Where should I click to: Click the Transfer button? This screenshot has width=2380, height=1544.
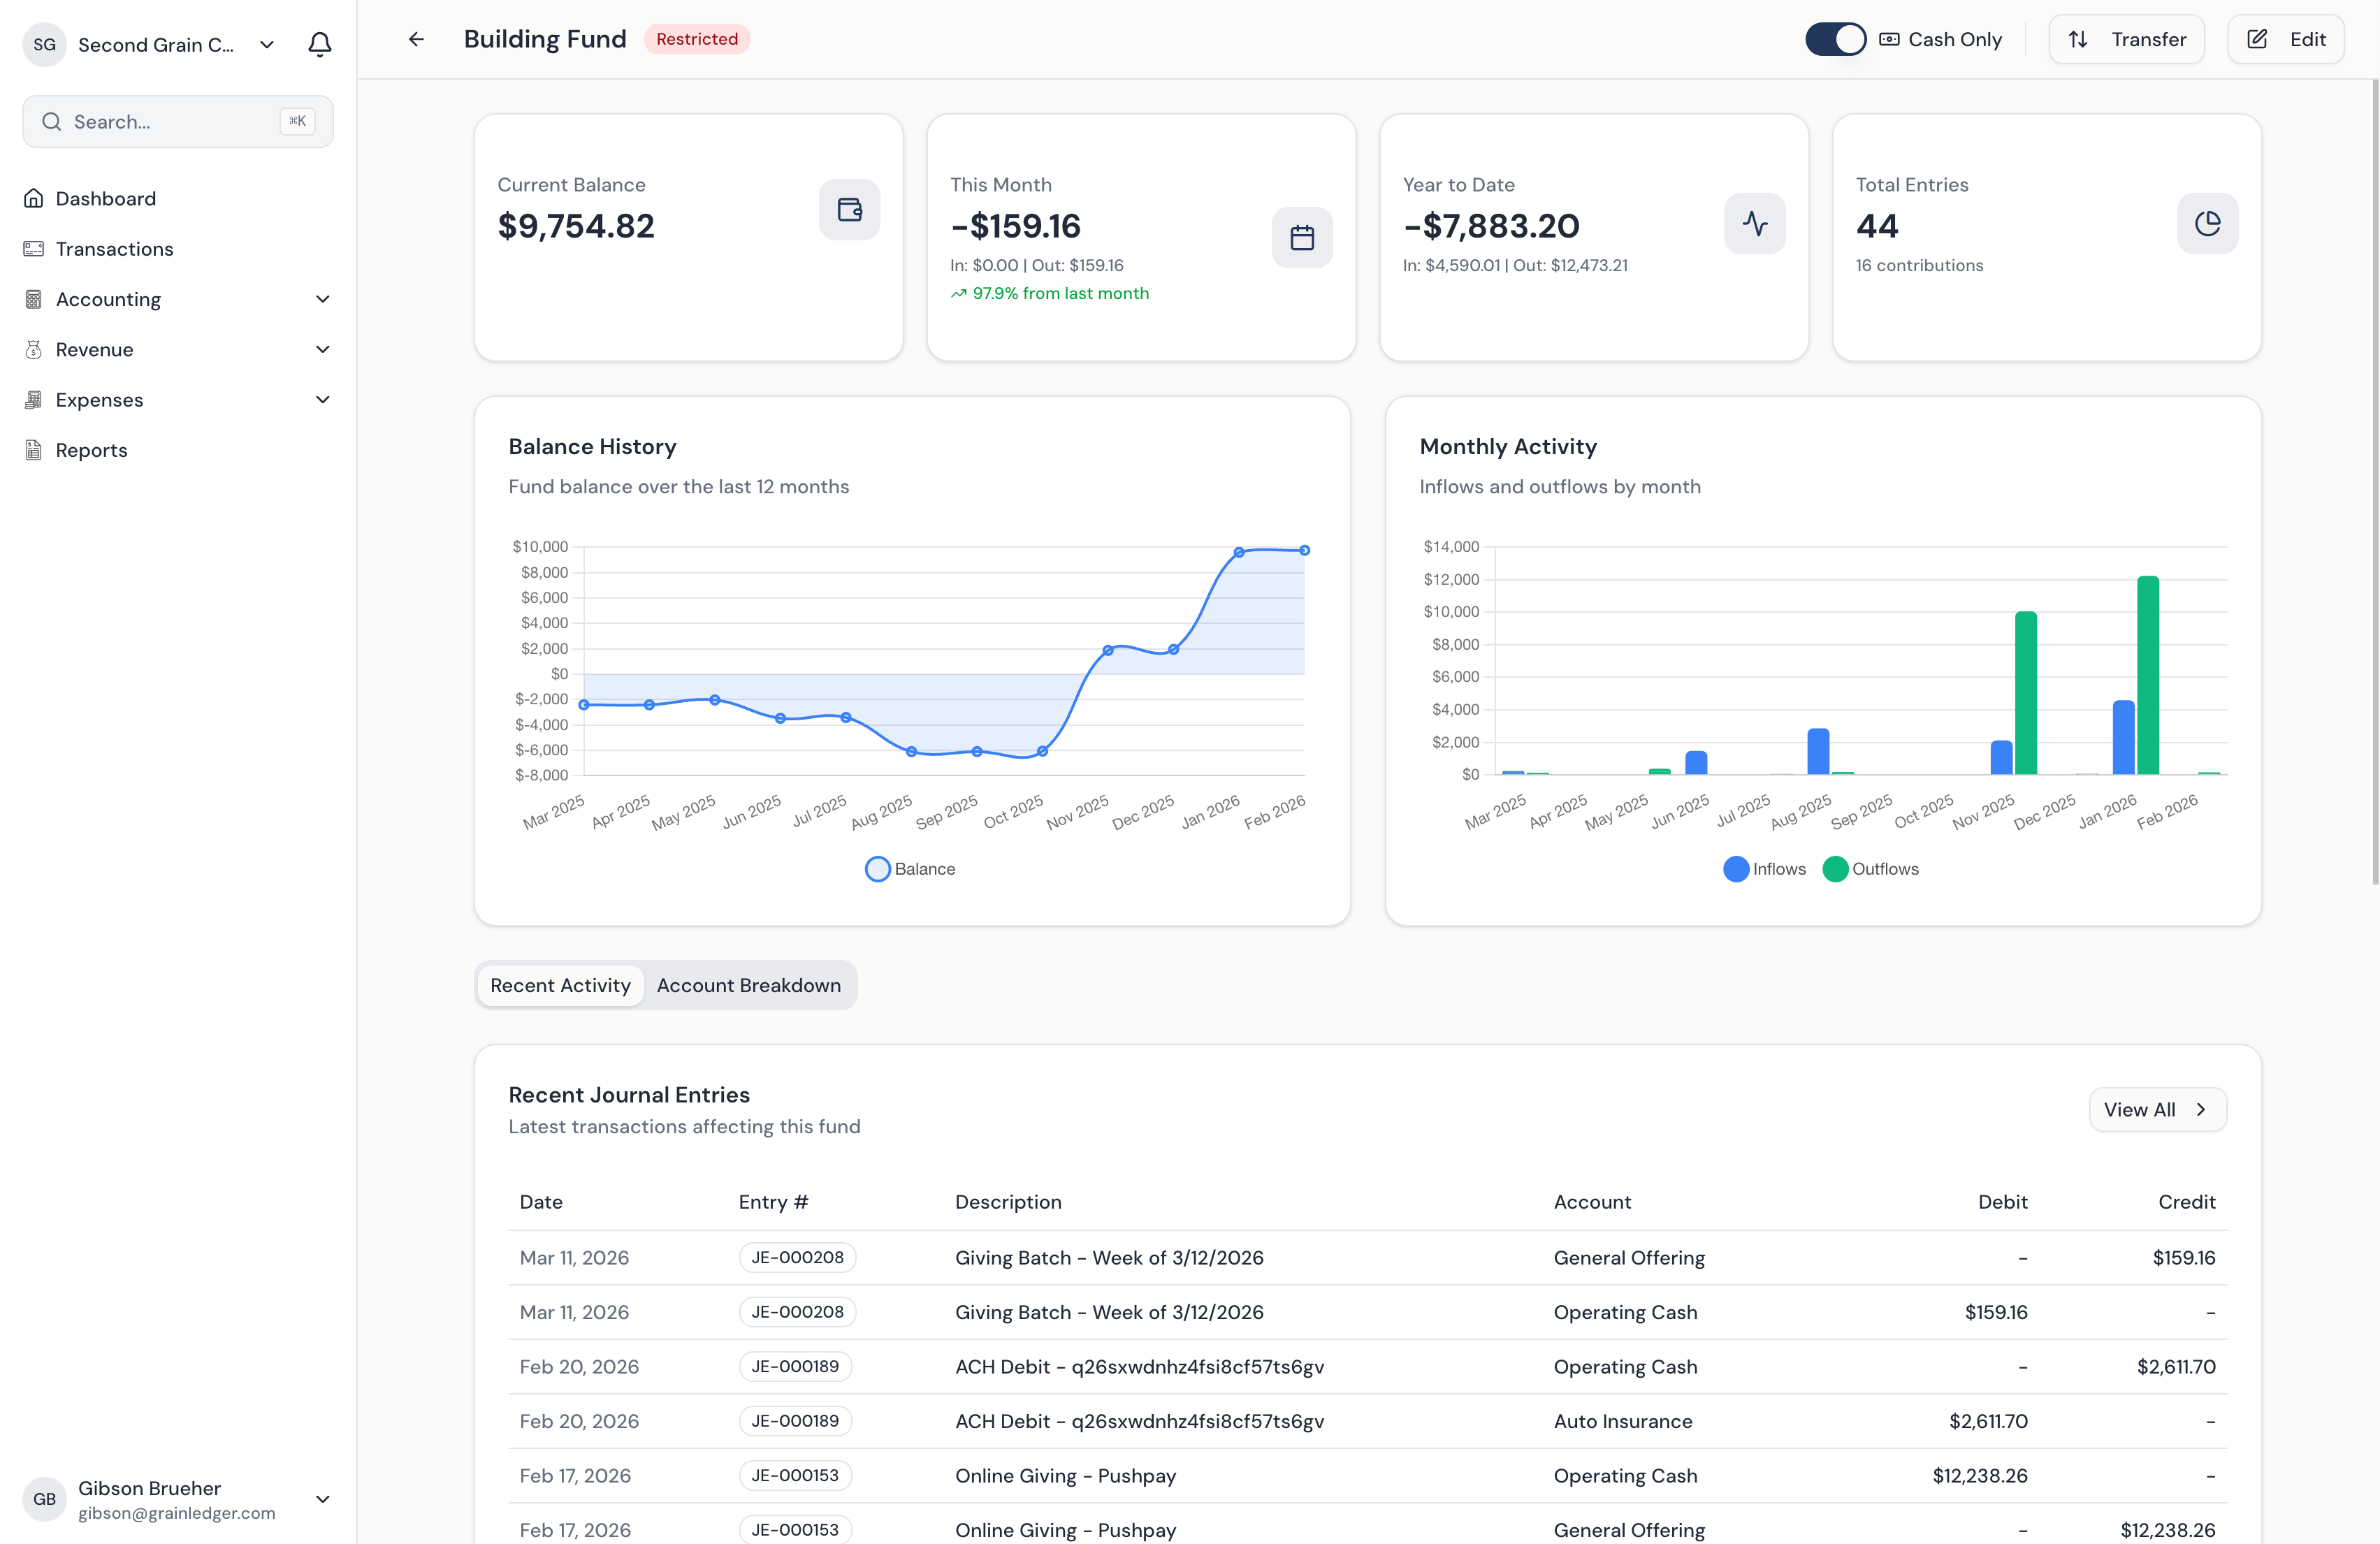(x=2126, y=39)
